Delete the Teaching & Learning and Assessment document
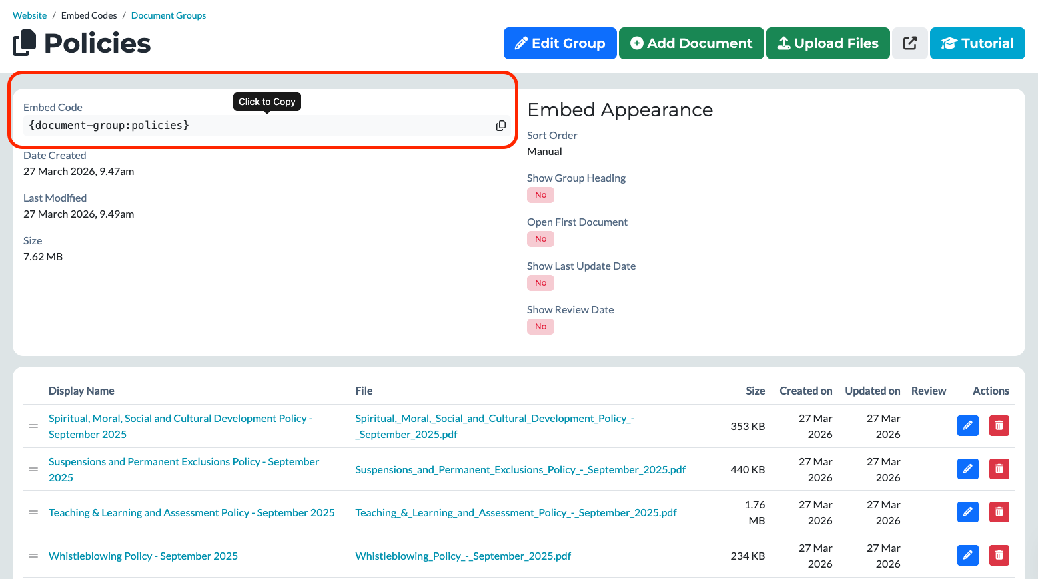1038x579 pixels. tap(999, 512)
